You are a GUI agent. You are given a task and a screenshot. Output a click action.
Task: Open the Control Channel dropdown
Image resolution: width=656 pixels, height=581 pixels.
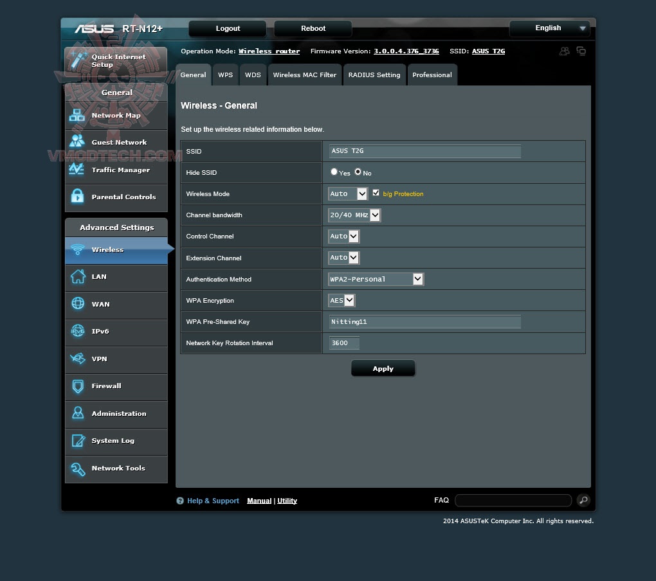(x=344, y=236)
